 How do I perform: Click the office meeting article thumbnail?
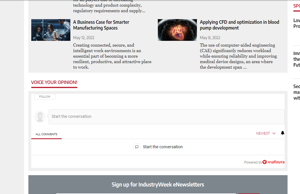(51, 30)
